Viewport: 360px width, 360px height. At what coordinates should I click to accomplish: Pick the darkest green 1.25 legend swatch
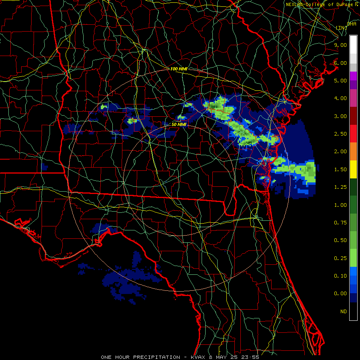pos(353,187)
